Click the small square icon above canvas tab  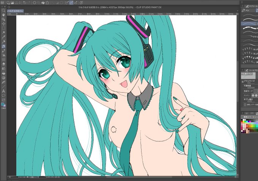click(x=9, y=7)
